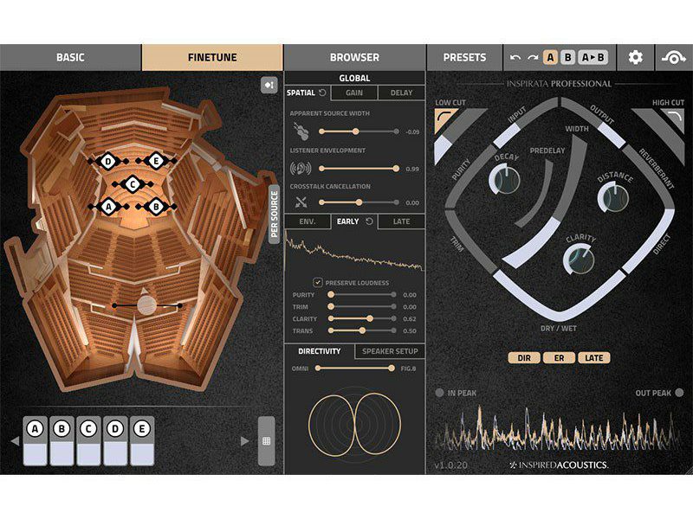
Task: Select source slot B in bottom strip
Action: coord(62,440)
